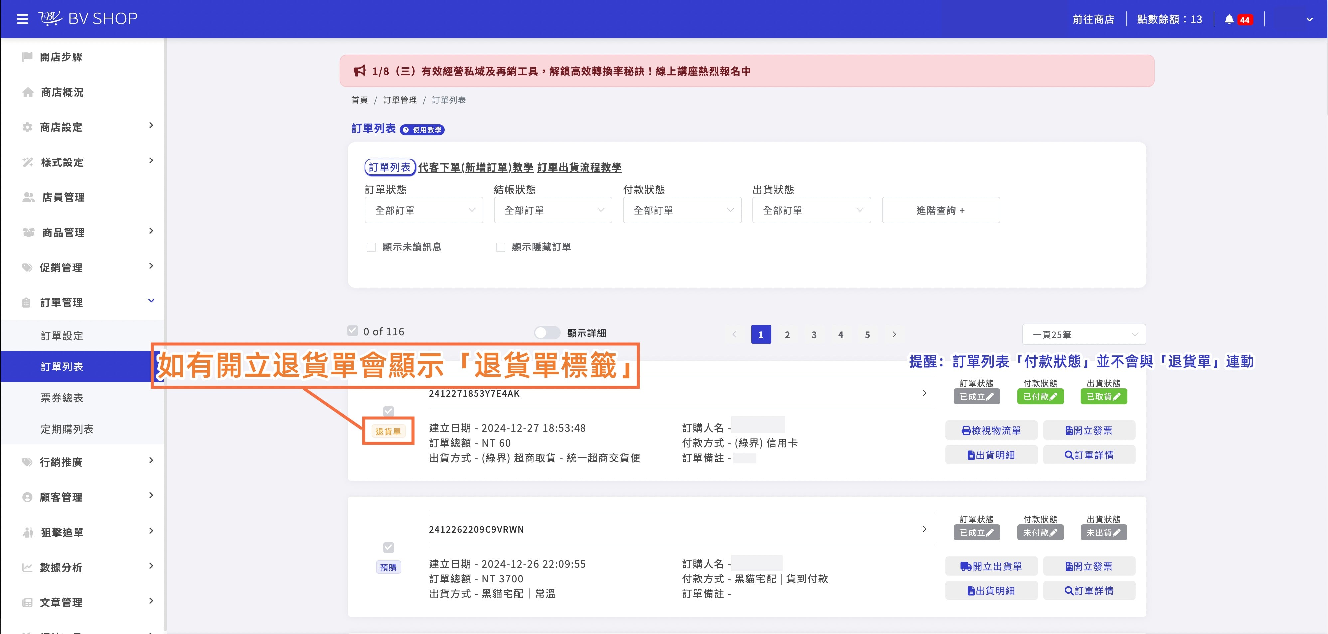Select checkbox for order 2412271853Y7E4AK

tap(389, 411)
